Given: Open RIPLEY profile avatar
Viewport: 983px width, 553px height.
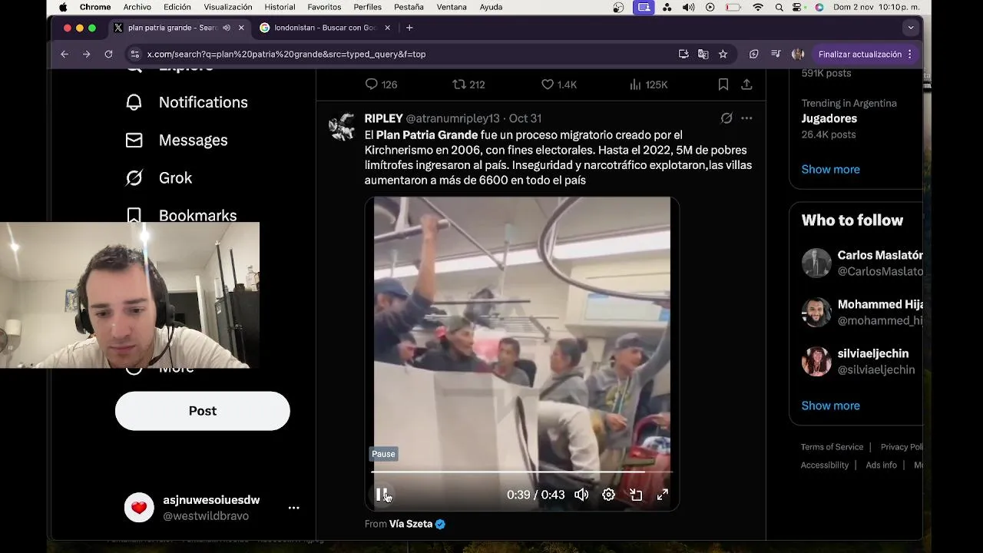Looking at the screenshot, I should pos(342,127).
